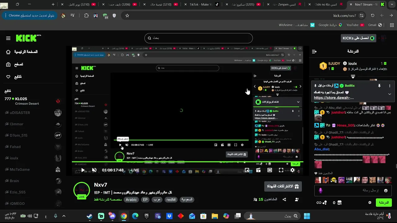Viewport: 397px width, 223px height.
Task: Toggle mini player mode
Action: 247,170
